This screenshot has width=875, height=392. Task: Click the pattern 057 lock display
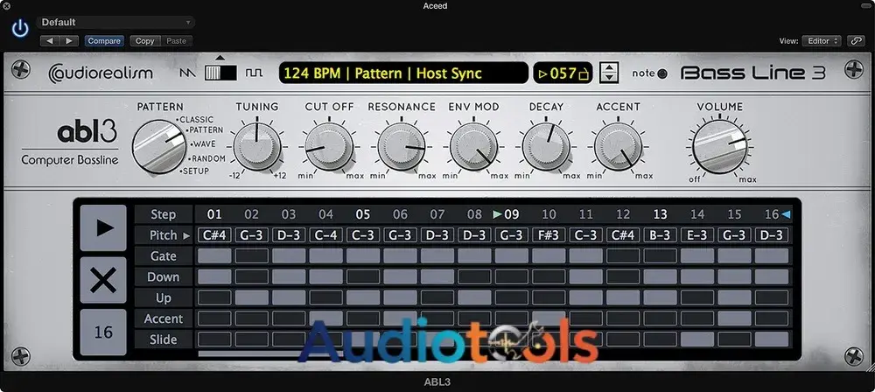click(x=563, y=73)
